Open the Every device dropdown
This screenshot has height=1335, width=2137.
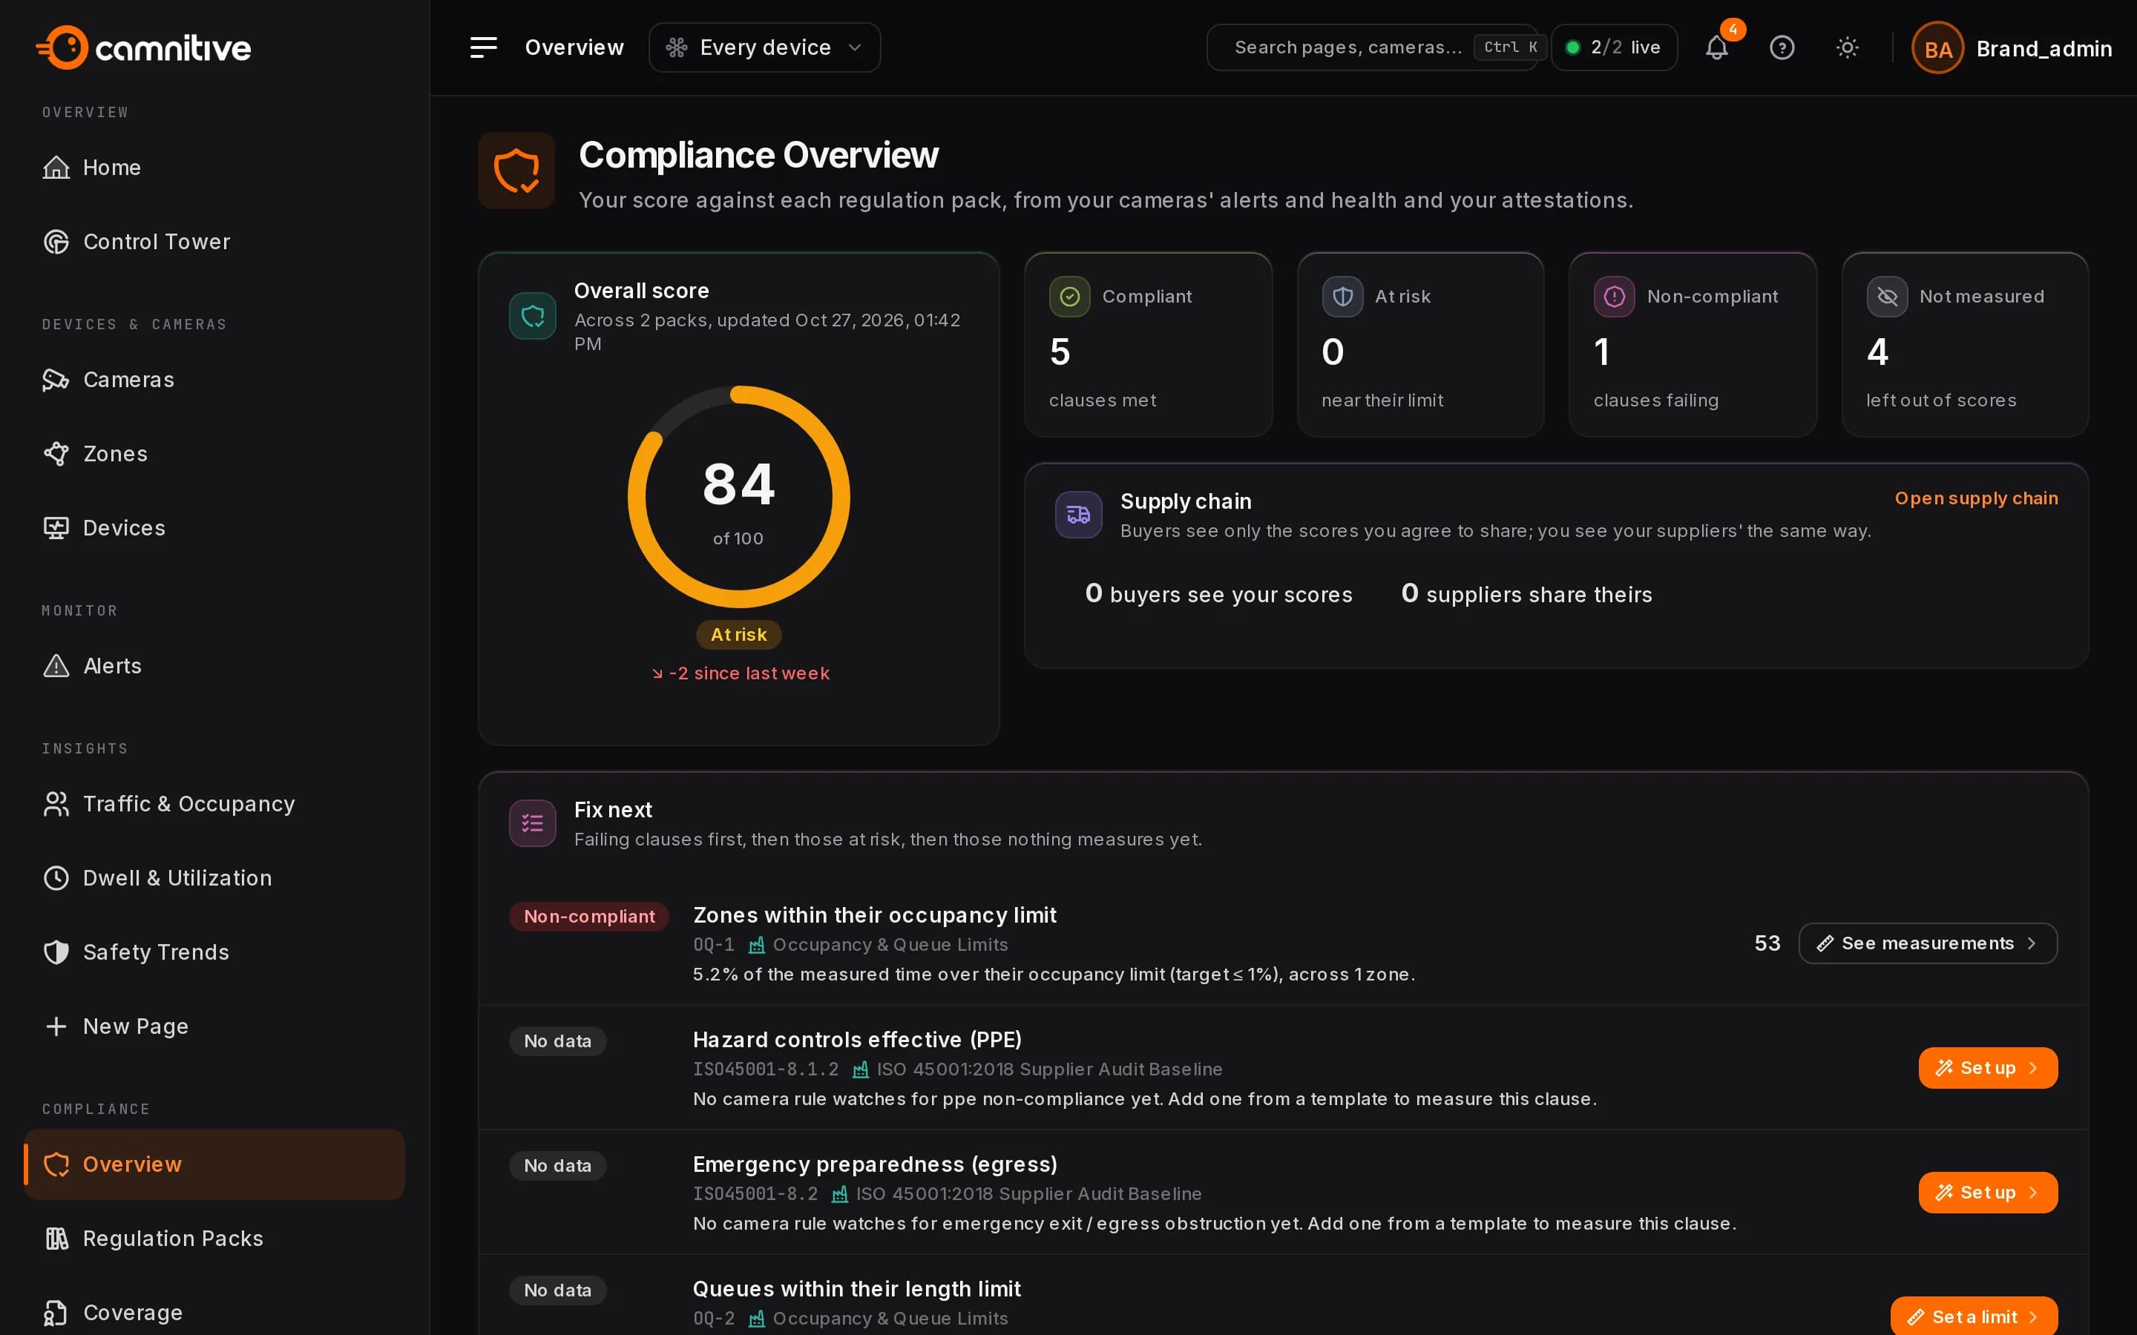pyautogui.click(x=764, y=47)
